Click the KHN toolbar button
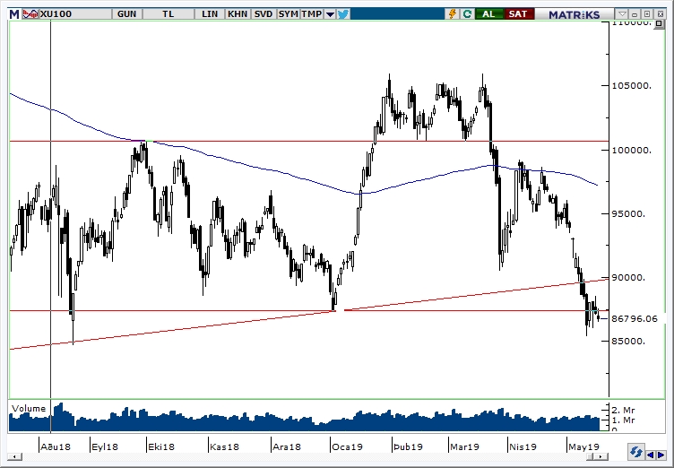The height and width of the screenshot is (468, 674). point(238,13)
